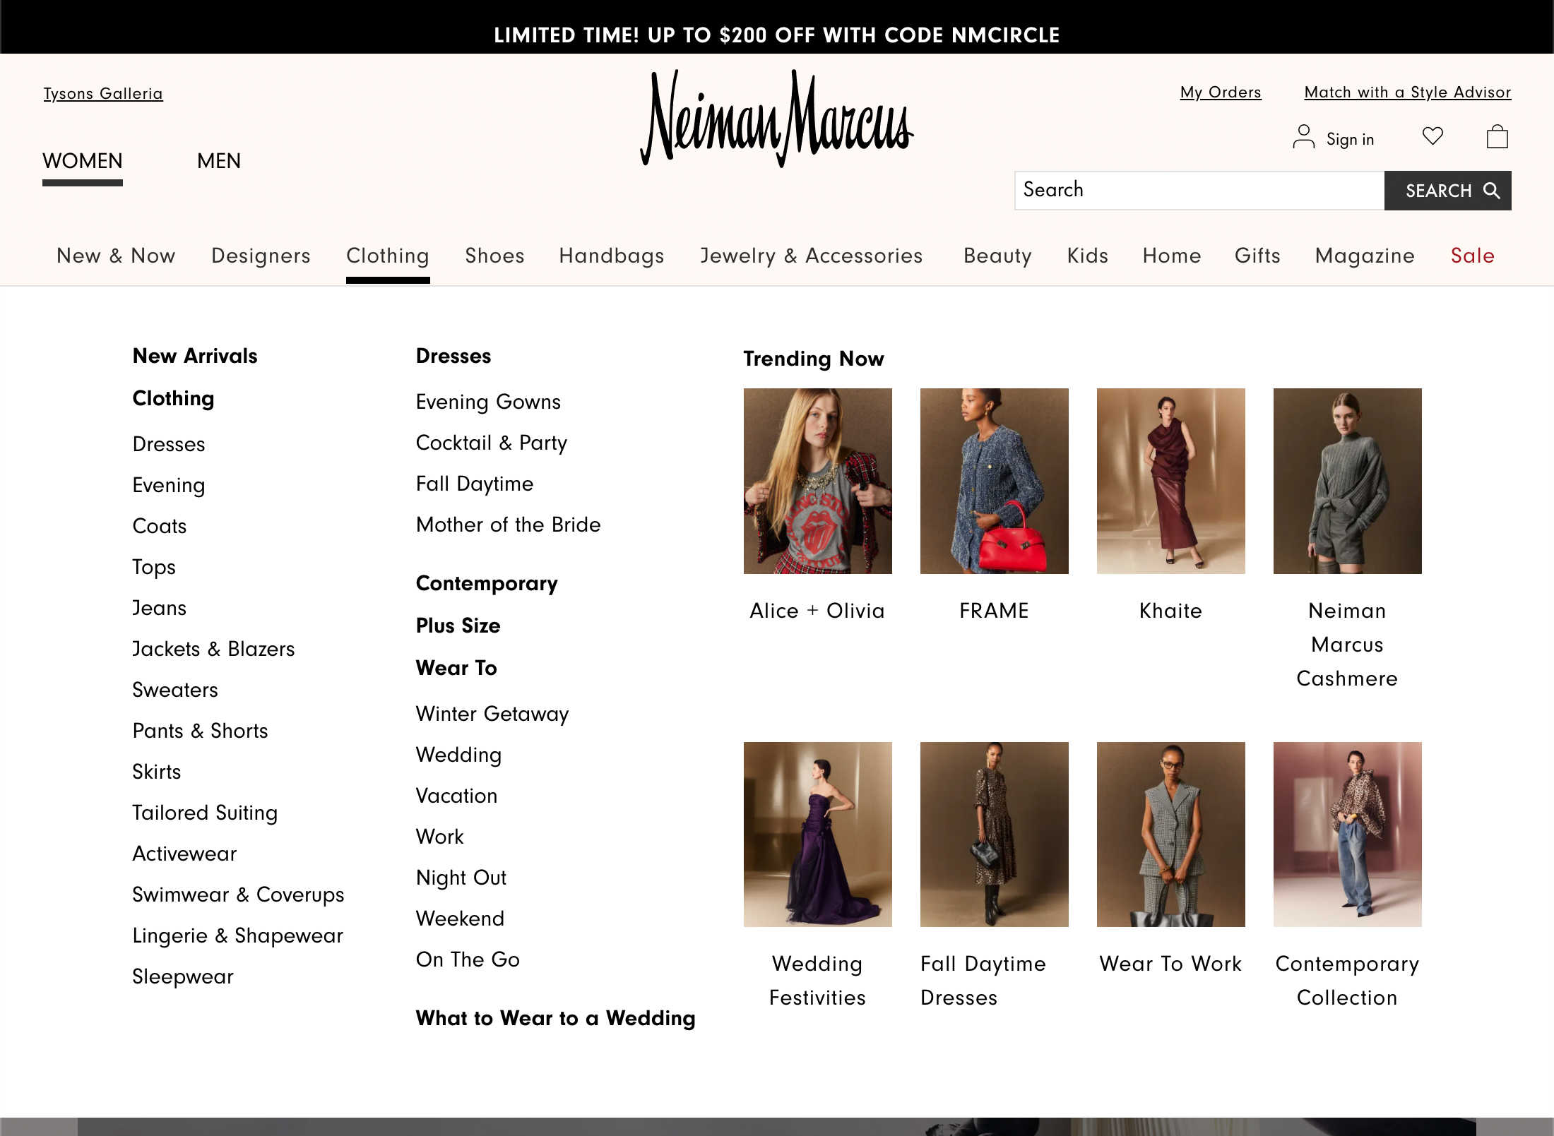The height and width of the screenshot is (1136, 1554).
Task: Click the Neiman Marcus logo
Action: (x=777, y=120)
